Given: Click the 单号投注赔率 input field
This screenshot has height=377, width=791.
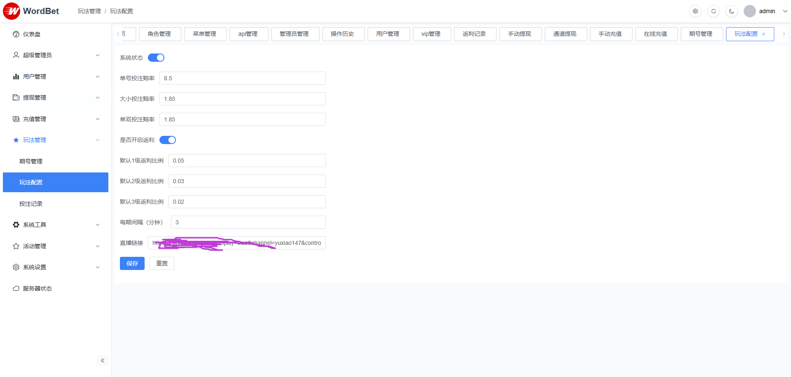Looking at the screenshot, I should [x=243, y=78].
